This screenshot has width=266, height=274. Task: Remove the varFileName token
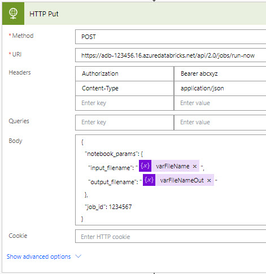pos(195,166)
